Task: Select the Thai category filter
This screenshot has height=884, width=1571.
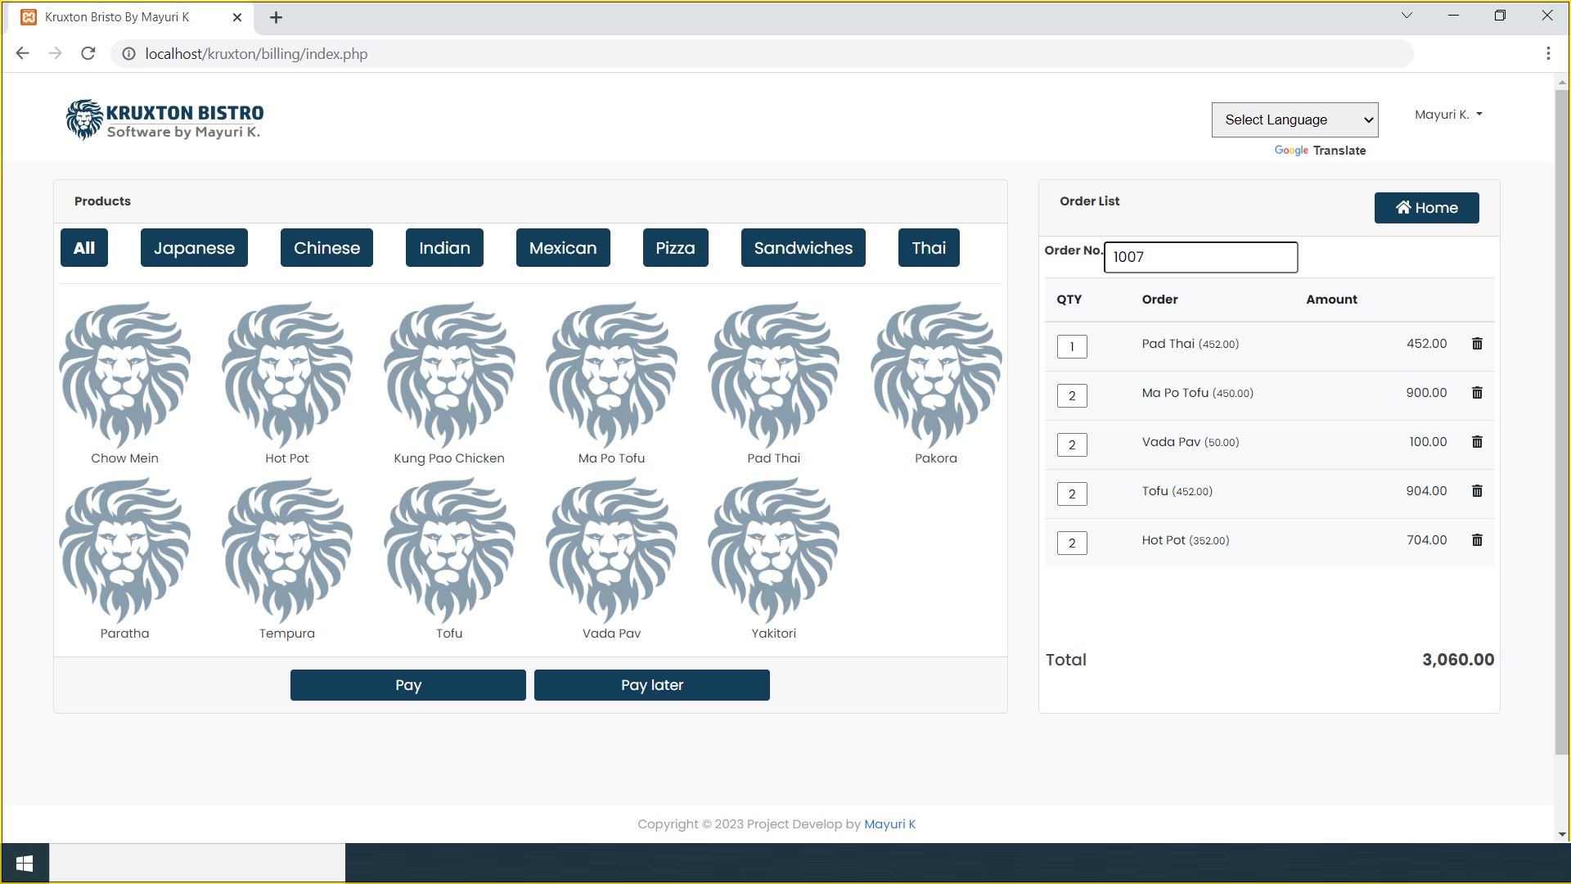Action: coord(929,247)
